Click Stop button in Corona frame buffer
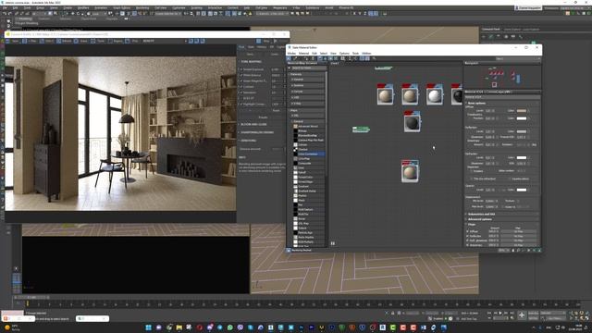The image size is (592, 333). click(263, 41)
